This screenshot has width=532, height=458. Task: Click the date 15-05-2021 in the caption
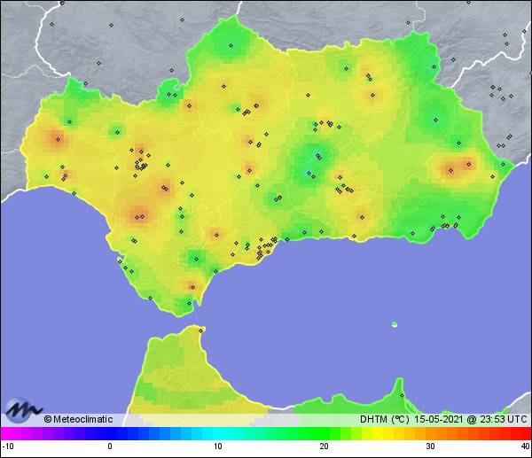(438, 419)
